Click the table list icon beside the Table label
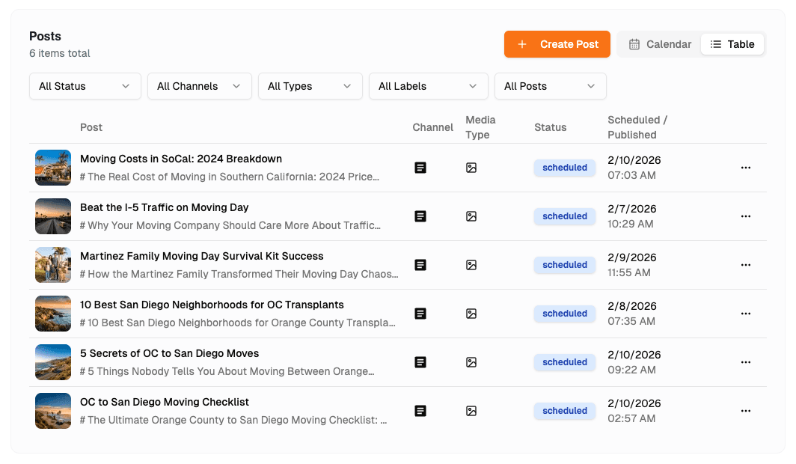 tap(716, 44)
